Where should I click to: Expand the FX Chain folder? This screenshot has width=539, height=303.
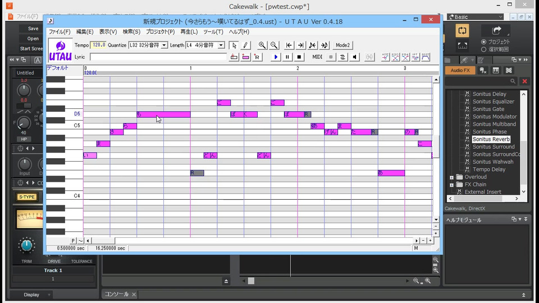click(451, 185)
